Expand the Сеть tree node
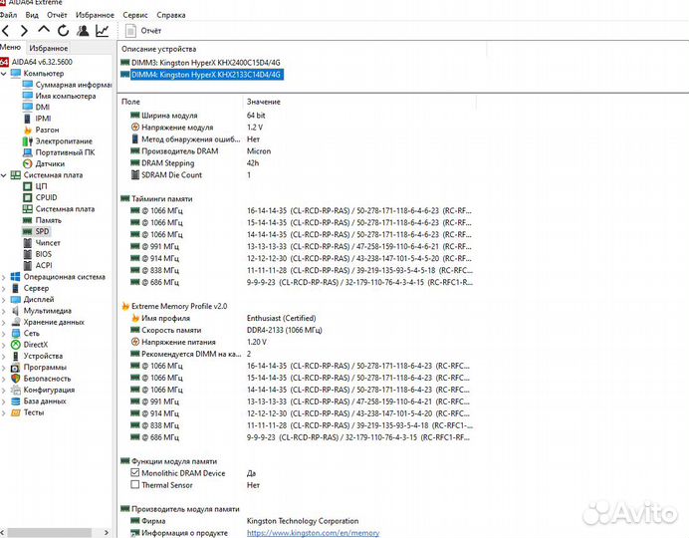689x538 pixels. pyautogui.click(x=4, y=333)
